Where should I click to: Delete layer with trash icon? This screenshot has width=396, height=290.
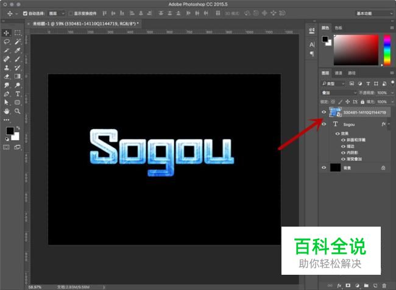coord(384,286)
